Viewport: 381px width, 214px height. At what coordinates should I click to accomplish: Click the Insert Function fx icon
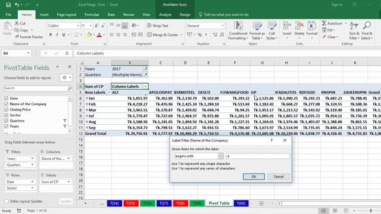tap(67, 53)
